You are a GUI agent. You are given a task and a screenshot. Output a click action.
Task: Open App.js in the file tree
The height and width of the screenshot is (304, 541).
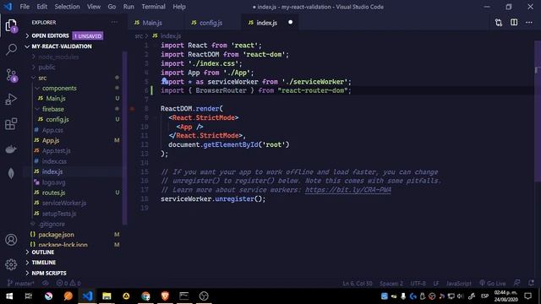click(x=51, y=140)
